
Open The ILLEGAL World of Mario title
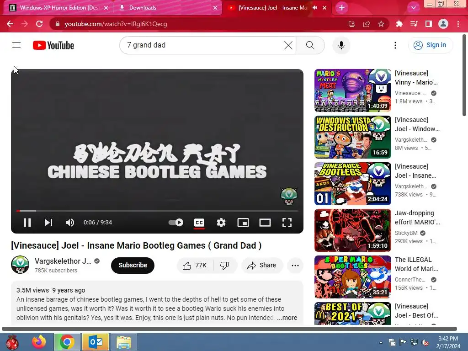[416, 264]
